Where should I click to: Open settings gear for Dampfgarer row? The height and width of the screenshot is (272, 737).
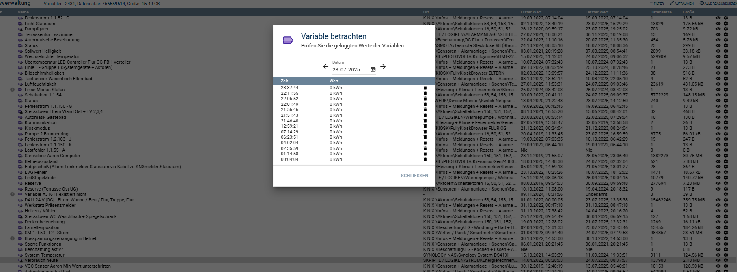click(x=726, y=29)
